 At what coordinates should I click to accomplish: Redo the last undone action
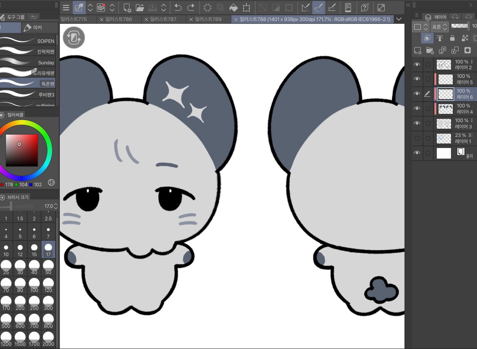[191, 8]
